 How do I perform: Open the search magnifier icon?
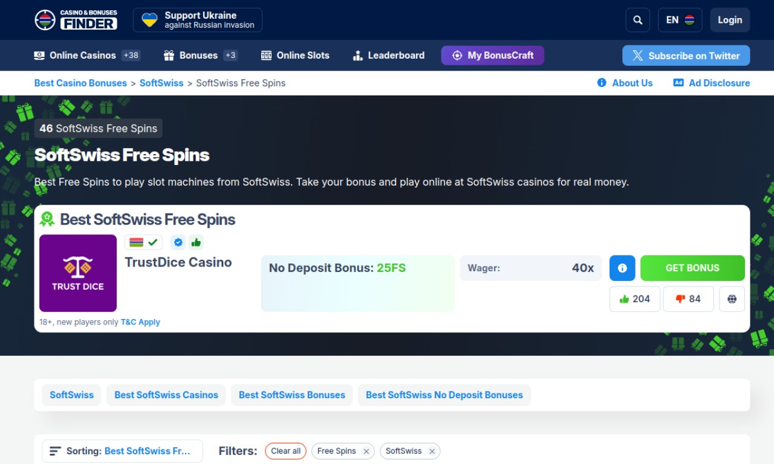[x=637, y=20]
